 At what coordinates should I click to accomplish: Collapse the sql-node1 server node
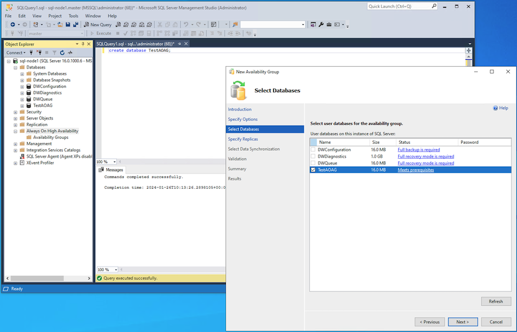9,61
